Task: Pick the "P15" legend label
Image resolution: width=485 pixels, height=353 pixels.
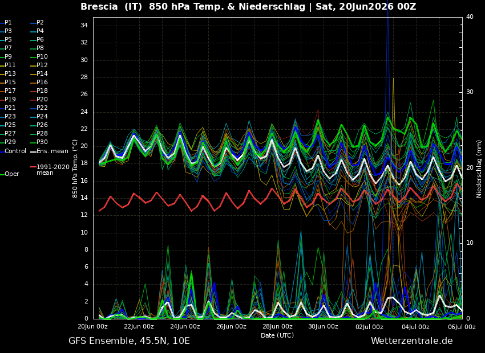Action: click(x=10, y=82)
